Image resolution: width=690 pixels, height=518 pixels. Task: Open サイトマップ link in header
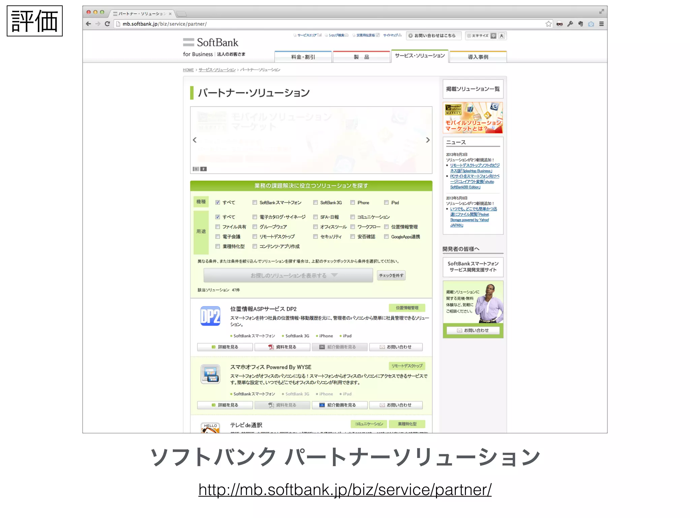(393, 35)
